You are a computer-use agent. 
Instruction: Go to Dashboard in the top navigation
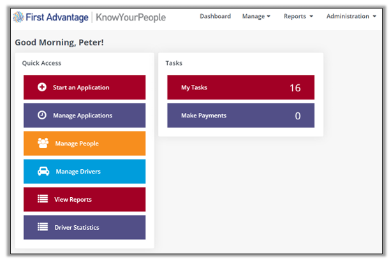(x=215, y=17)
